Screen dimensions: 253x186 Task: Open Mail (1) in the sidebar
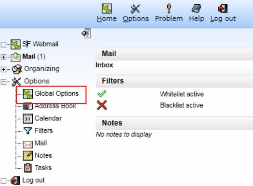click(x=34, y=57)
